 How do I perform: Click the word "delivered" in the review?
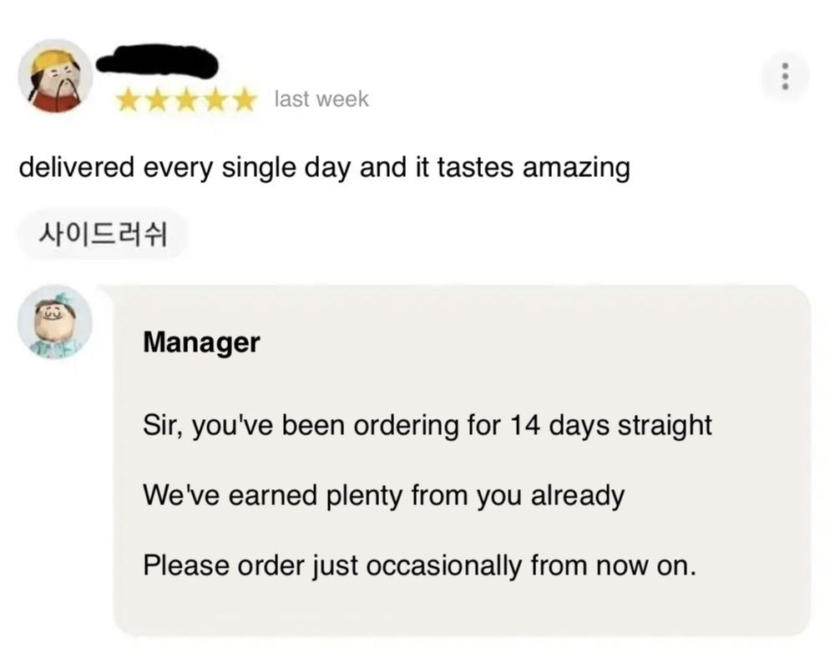click(75, 168)
